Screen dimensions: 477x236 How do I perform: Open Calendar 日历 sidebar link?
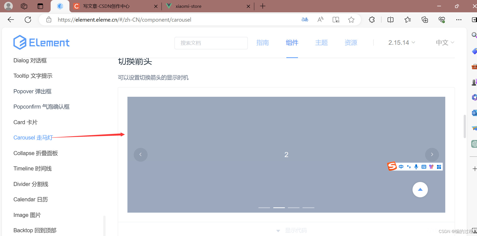pos(30,199)
